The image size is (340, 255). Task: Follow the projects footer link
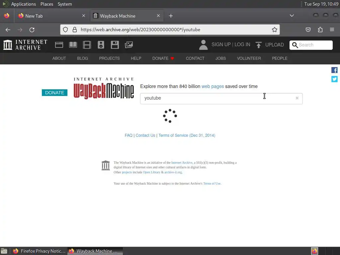tap(127, 172)
